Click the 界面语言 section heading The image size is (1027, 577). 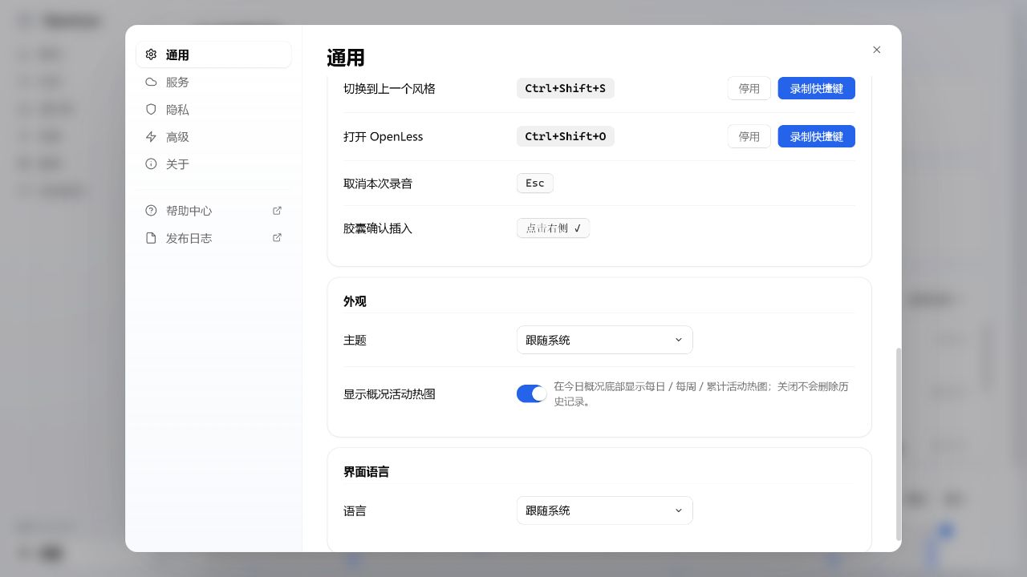click(x=366, y=472)
